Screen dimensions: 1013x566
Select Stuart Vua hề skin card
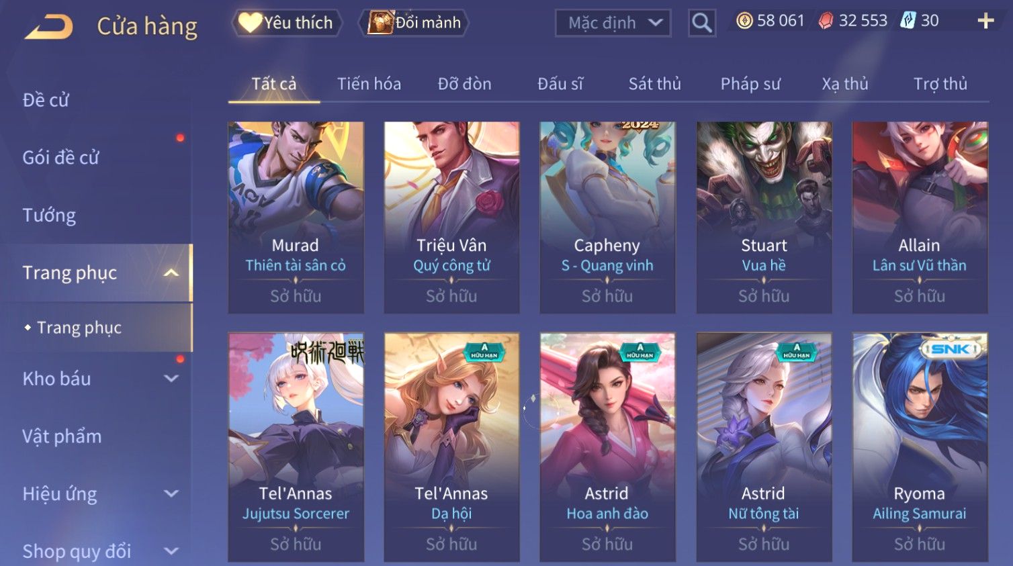(764, 218)
